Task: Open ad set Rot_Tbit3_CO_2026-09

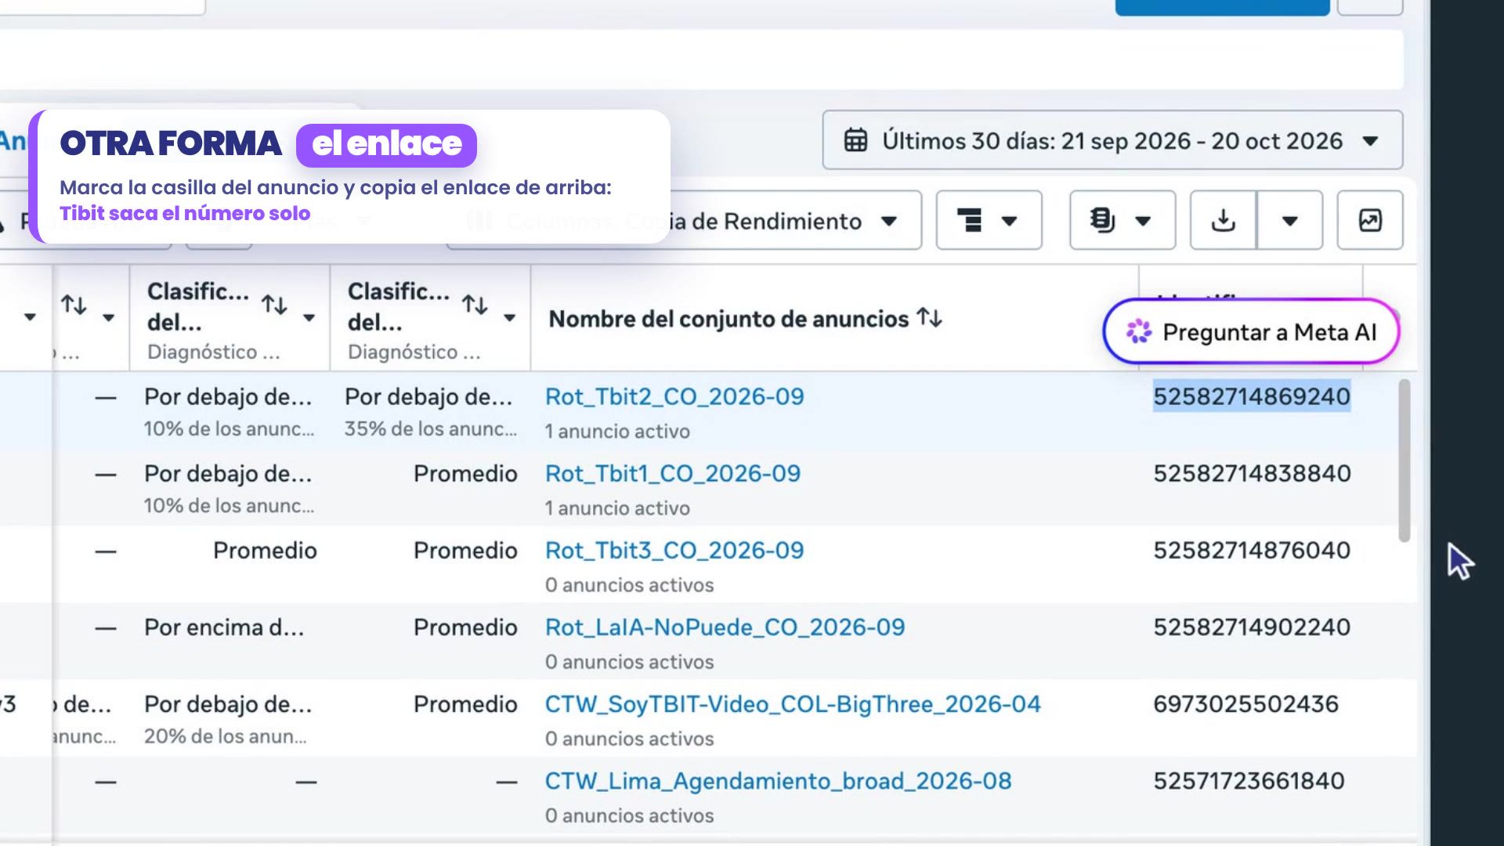Action: pos(674,550)
